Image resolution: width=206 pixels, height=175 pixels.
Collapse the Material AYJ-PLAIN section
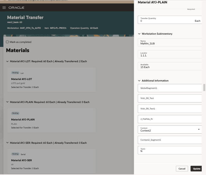coord(7,102)
